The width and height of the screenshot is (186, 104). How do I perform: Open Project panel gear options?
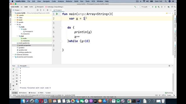[47, 10]
